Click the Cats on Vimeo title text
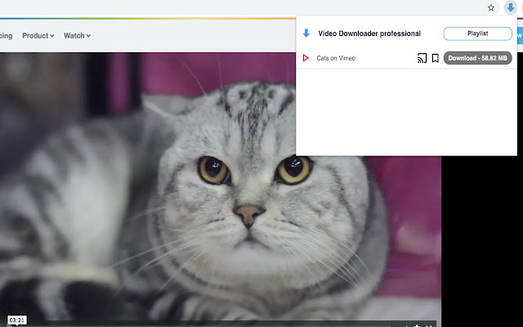 click(x=336, y=58)
